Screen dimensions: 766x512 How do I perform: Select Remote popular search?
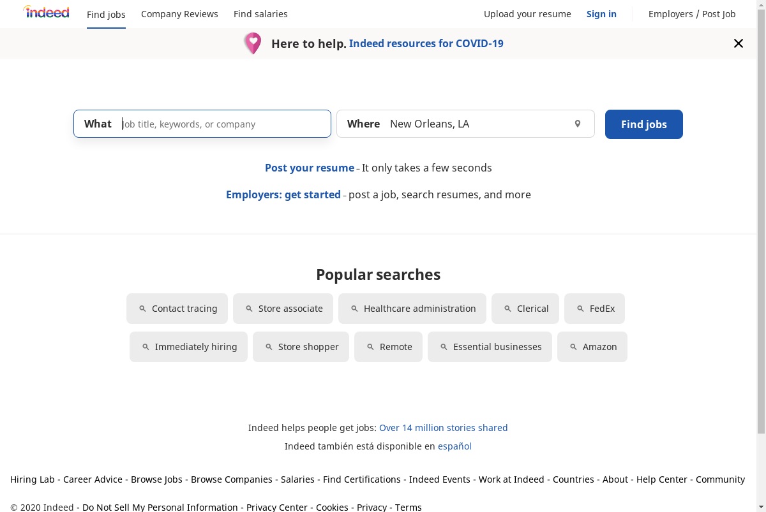[x=388, y=347]
